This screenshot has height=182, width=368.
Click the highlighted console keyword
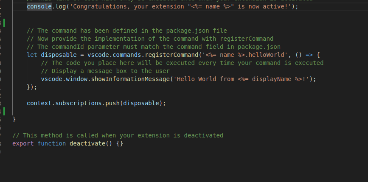39,6
